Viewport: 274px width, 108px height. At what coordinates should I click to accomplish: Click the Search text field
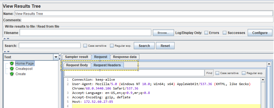tap(50, 46)
